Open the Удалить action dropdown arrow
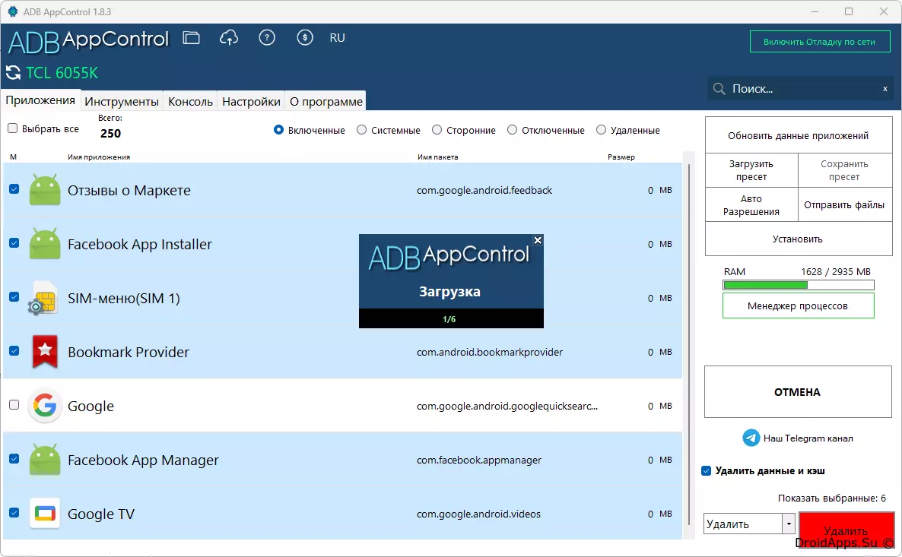 [x=789, y=524]
